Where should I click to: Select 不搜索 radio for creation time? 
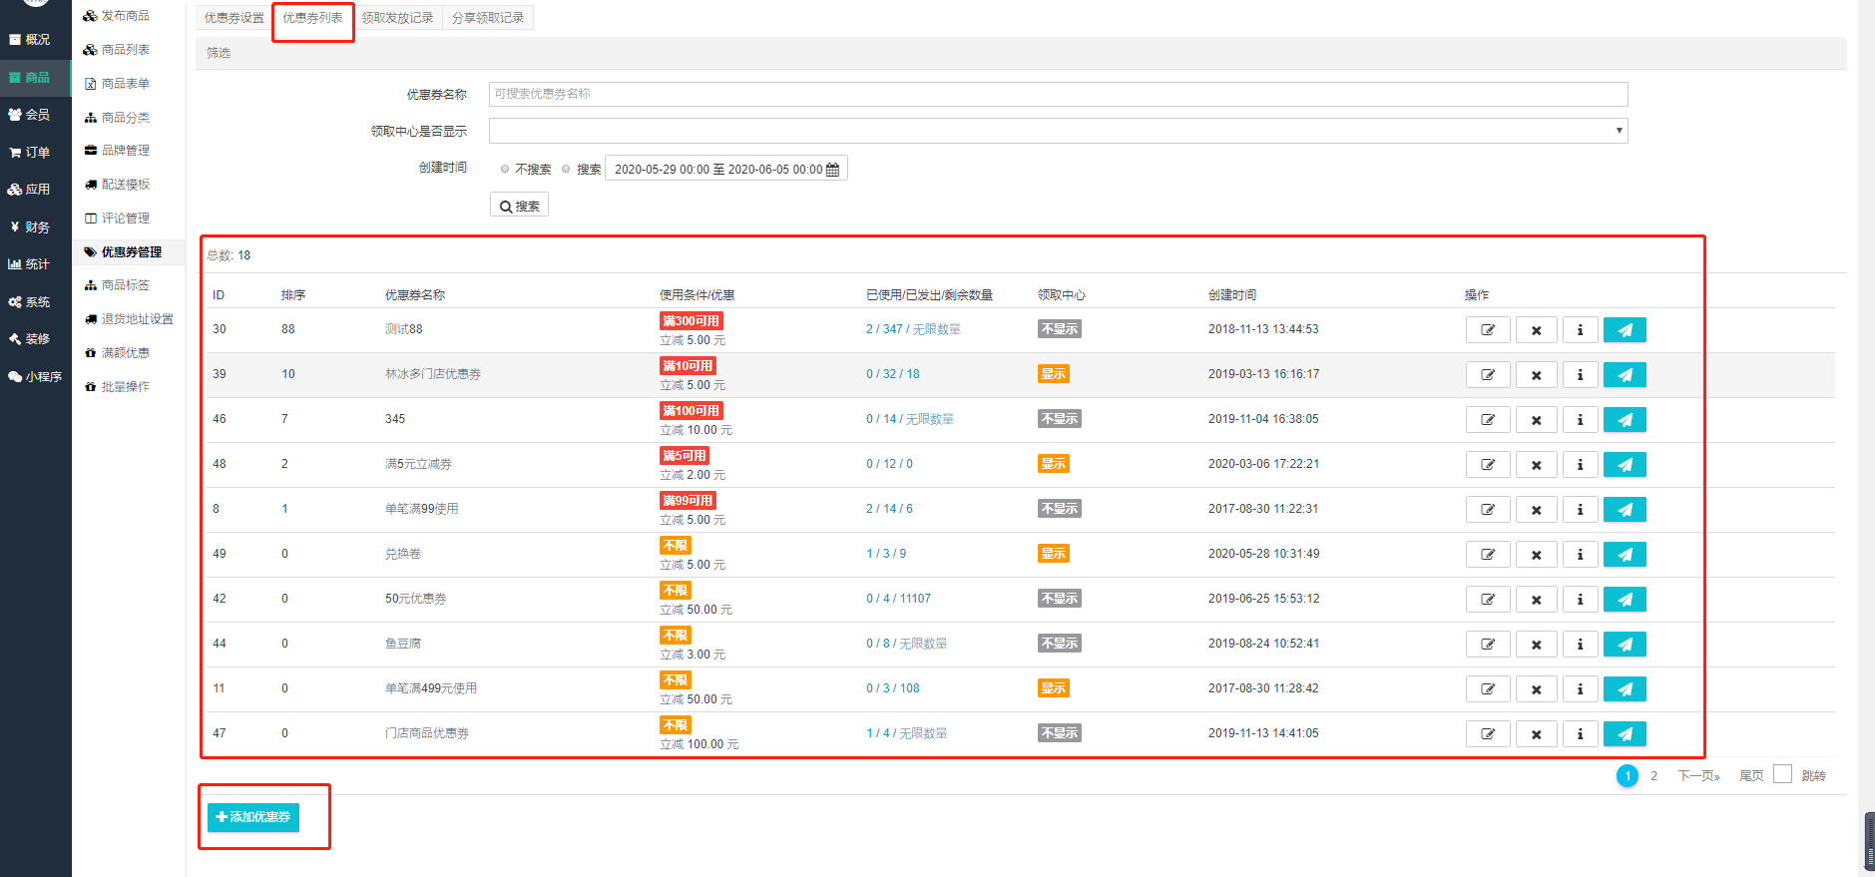pos(505,169)
